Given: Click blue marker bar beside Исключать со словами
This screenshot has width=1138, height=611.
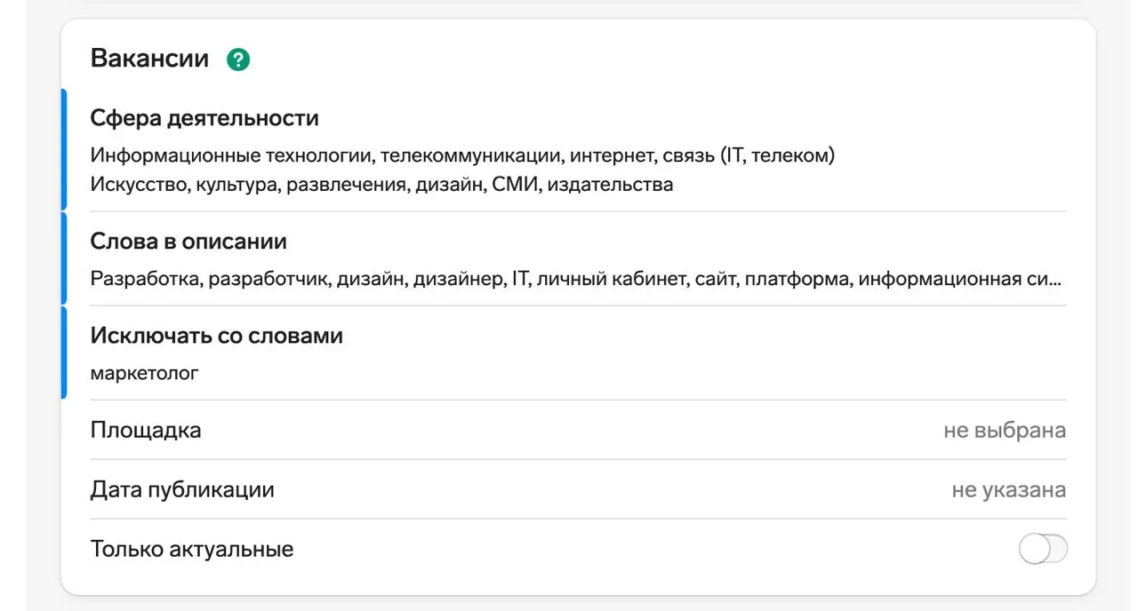Looking at the screenshot, I should (64, 353).
